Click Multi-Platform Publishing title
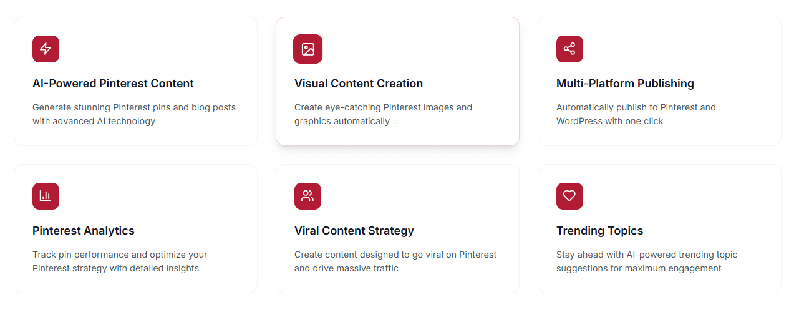The height and width of the screenshot is (335, 794). tap(625, 84)
